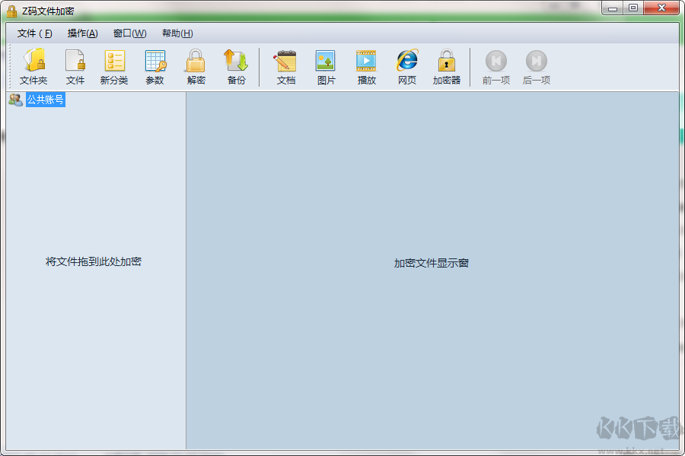The image size is (685, 456).
Task: Open the 文件(F) menu
Action: coord(34,33)
